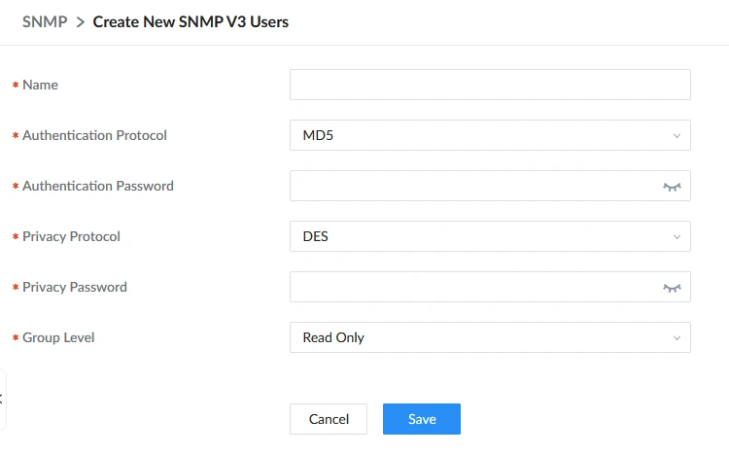This screenshot has width=729, height=455.
Task: Reveal the Privacy Password with eye icon
Action: click(672, 288)
